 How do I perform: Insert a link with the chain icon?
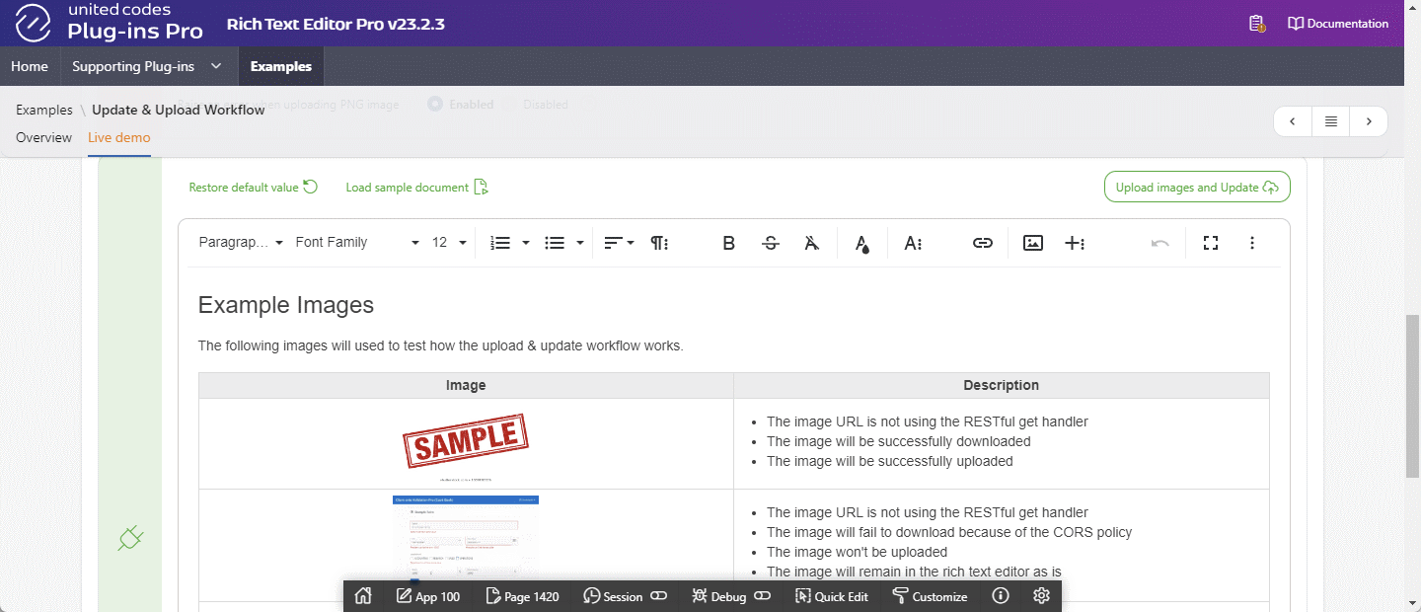(983, 243)
